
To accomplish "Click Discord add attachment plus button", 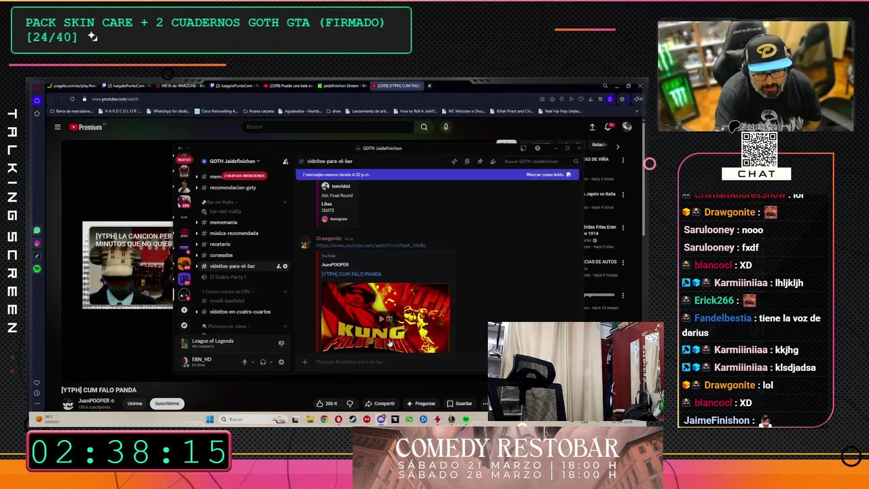I will [305, 362].
